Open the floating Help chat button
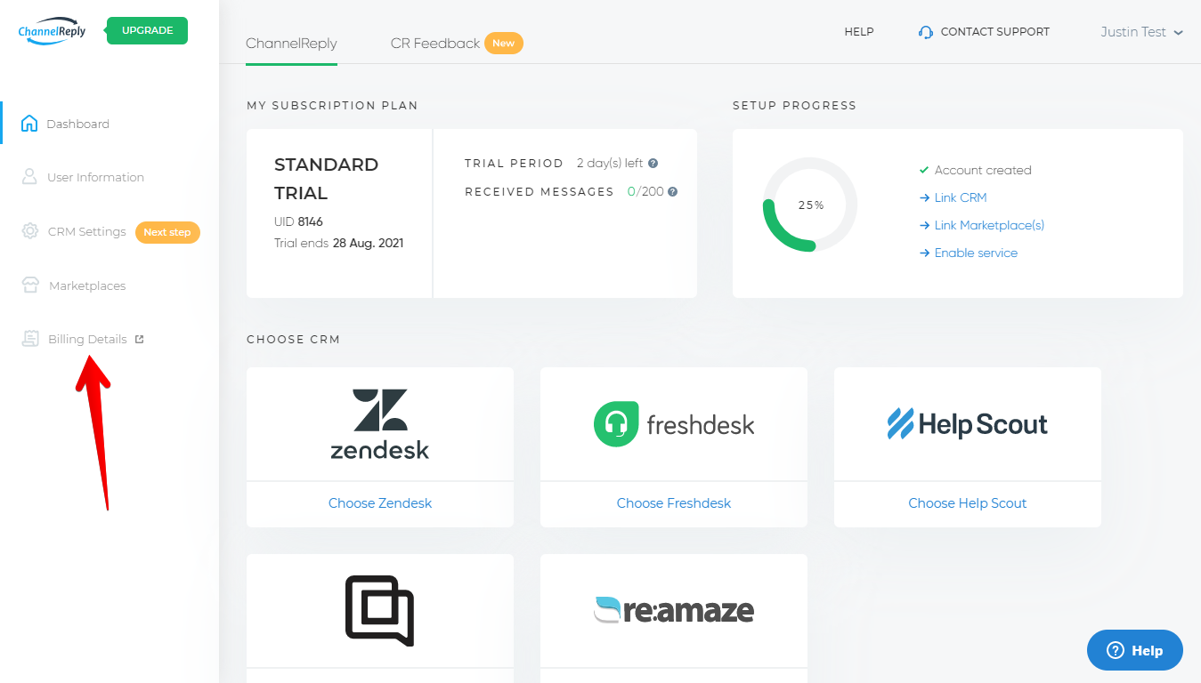This screenshot has width=1201, height=683. coord(1135,650)
